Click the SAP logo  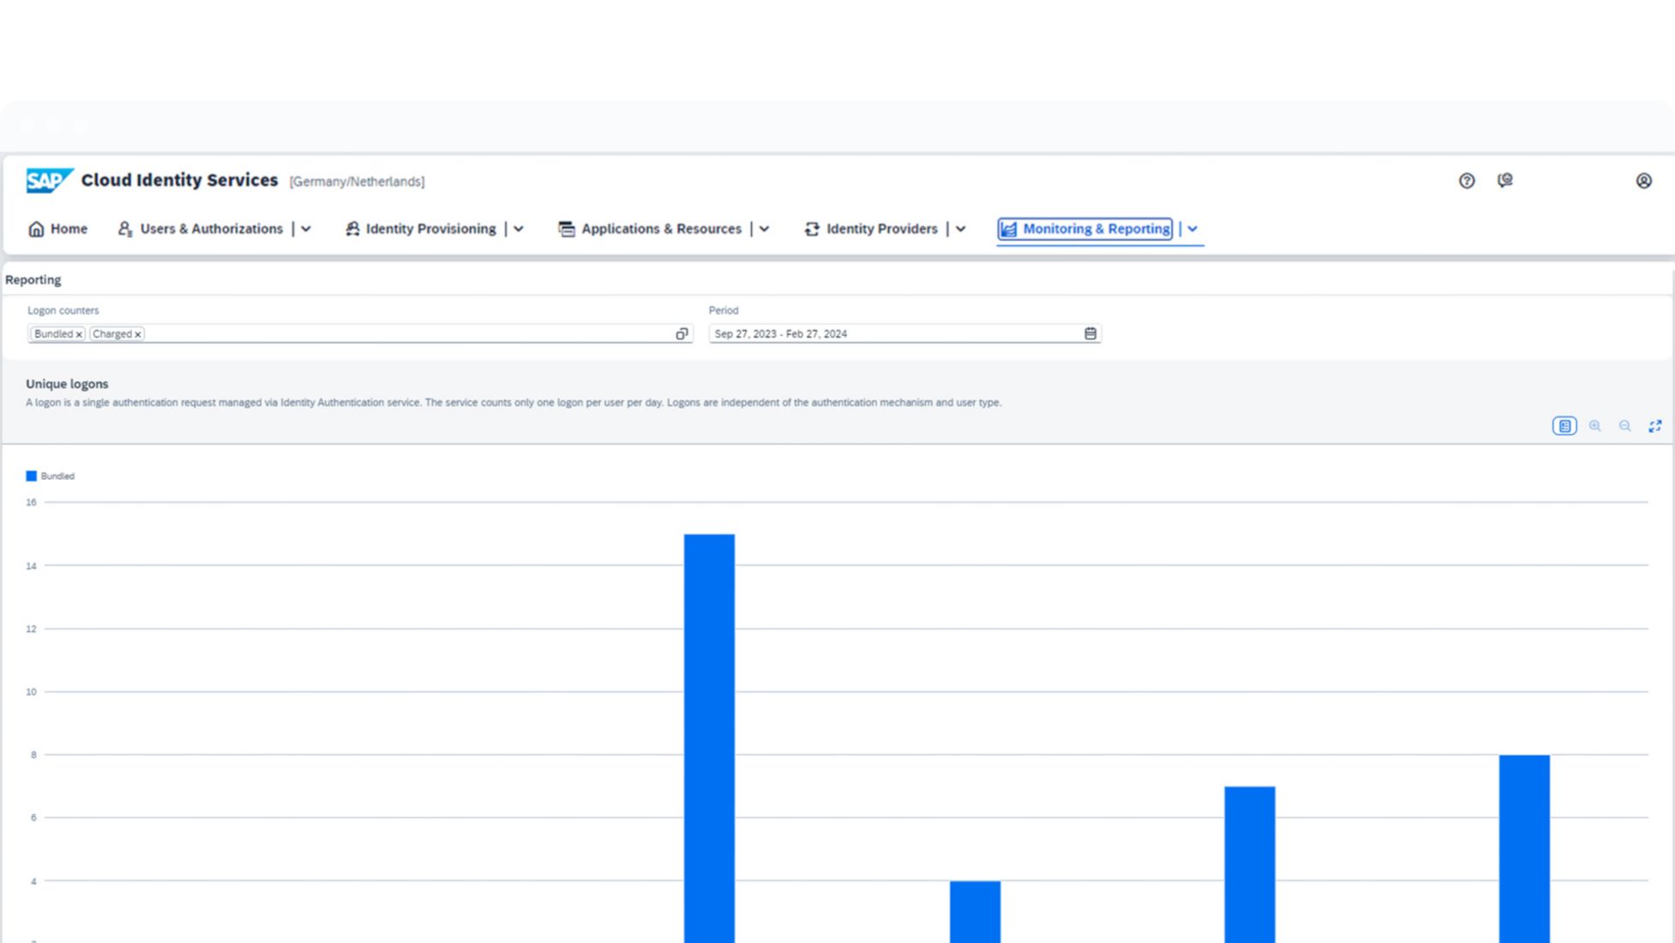(49, 181)
